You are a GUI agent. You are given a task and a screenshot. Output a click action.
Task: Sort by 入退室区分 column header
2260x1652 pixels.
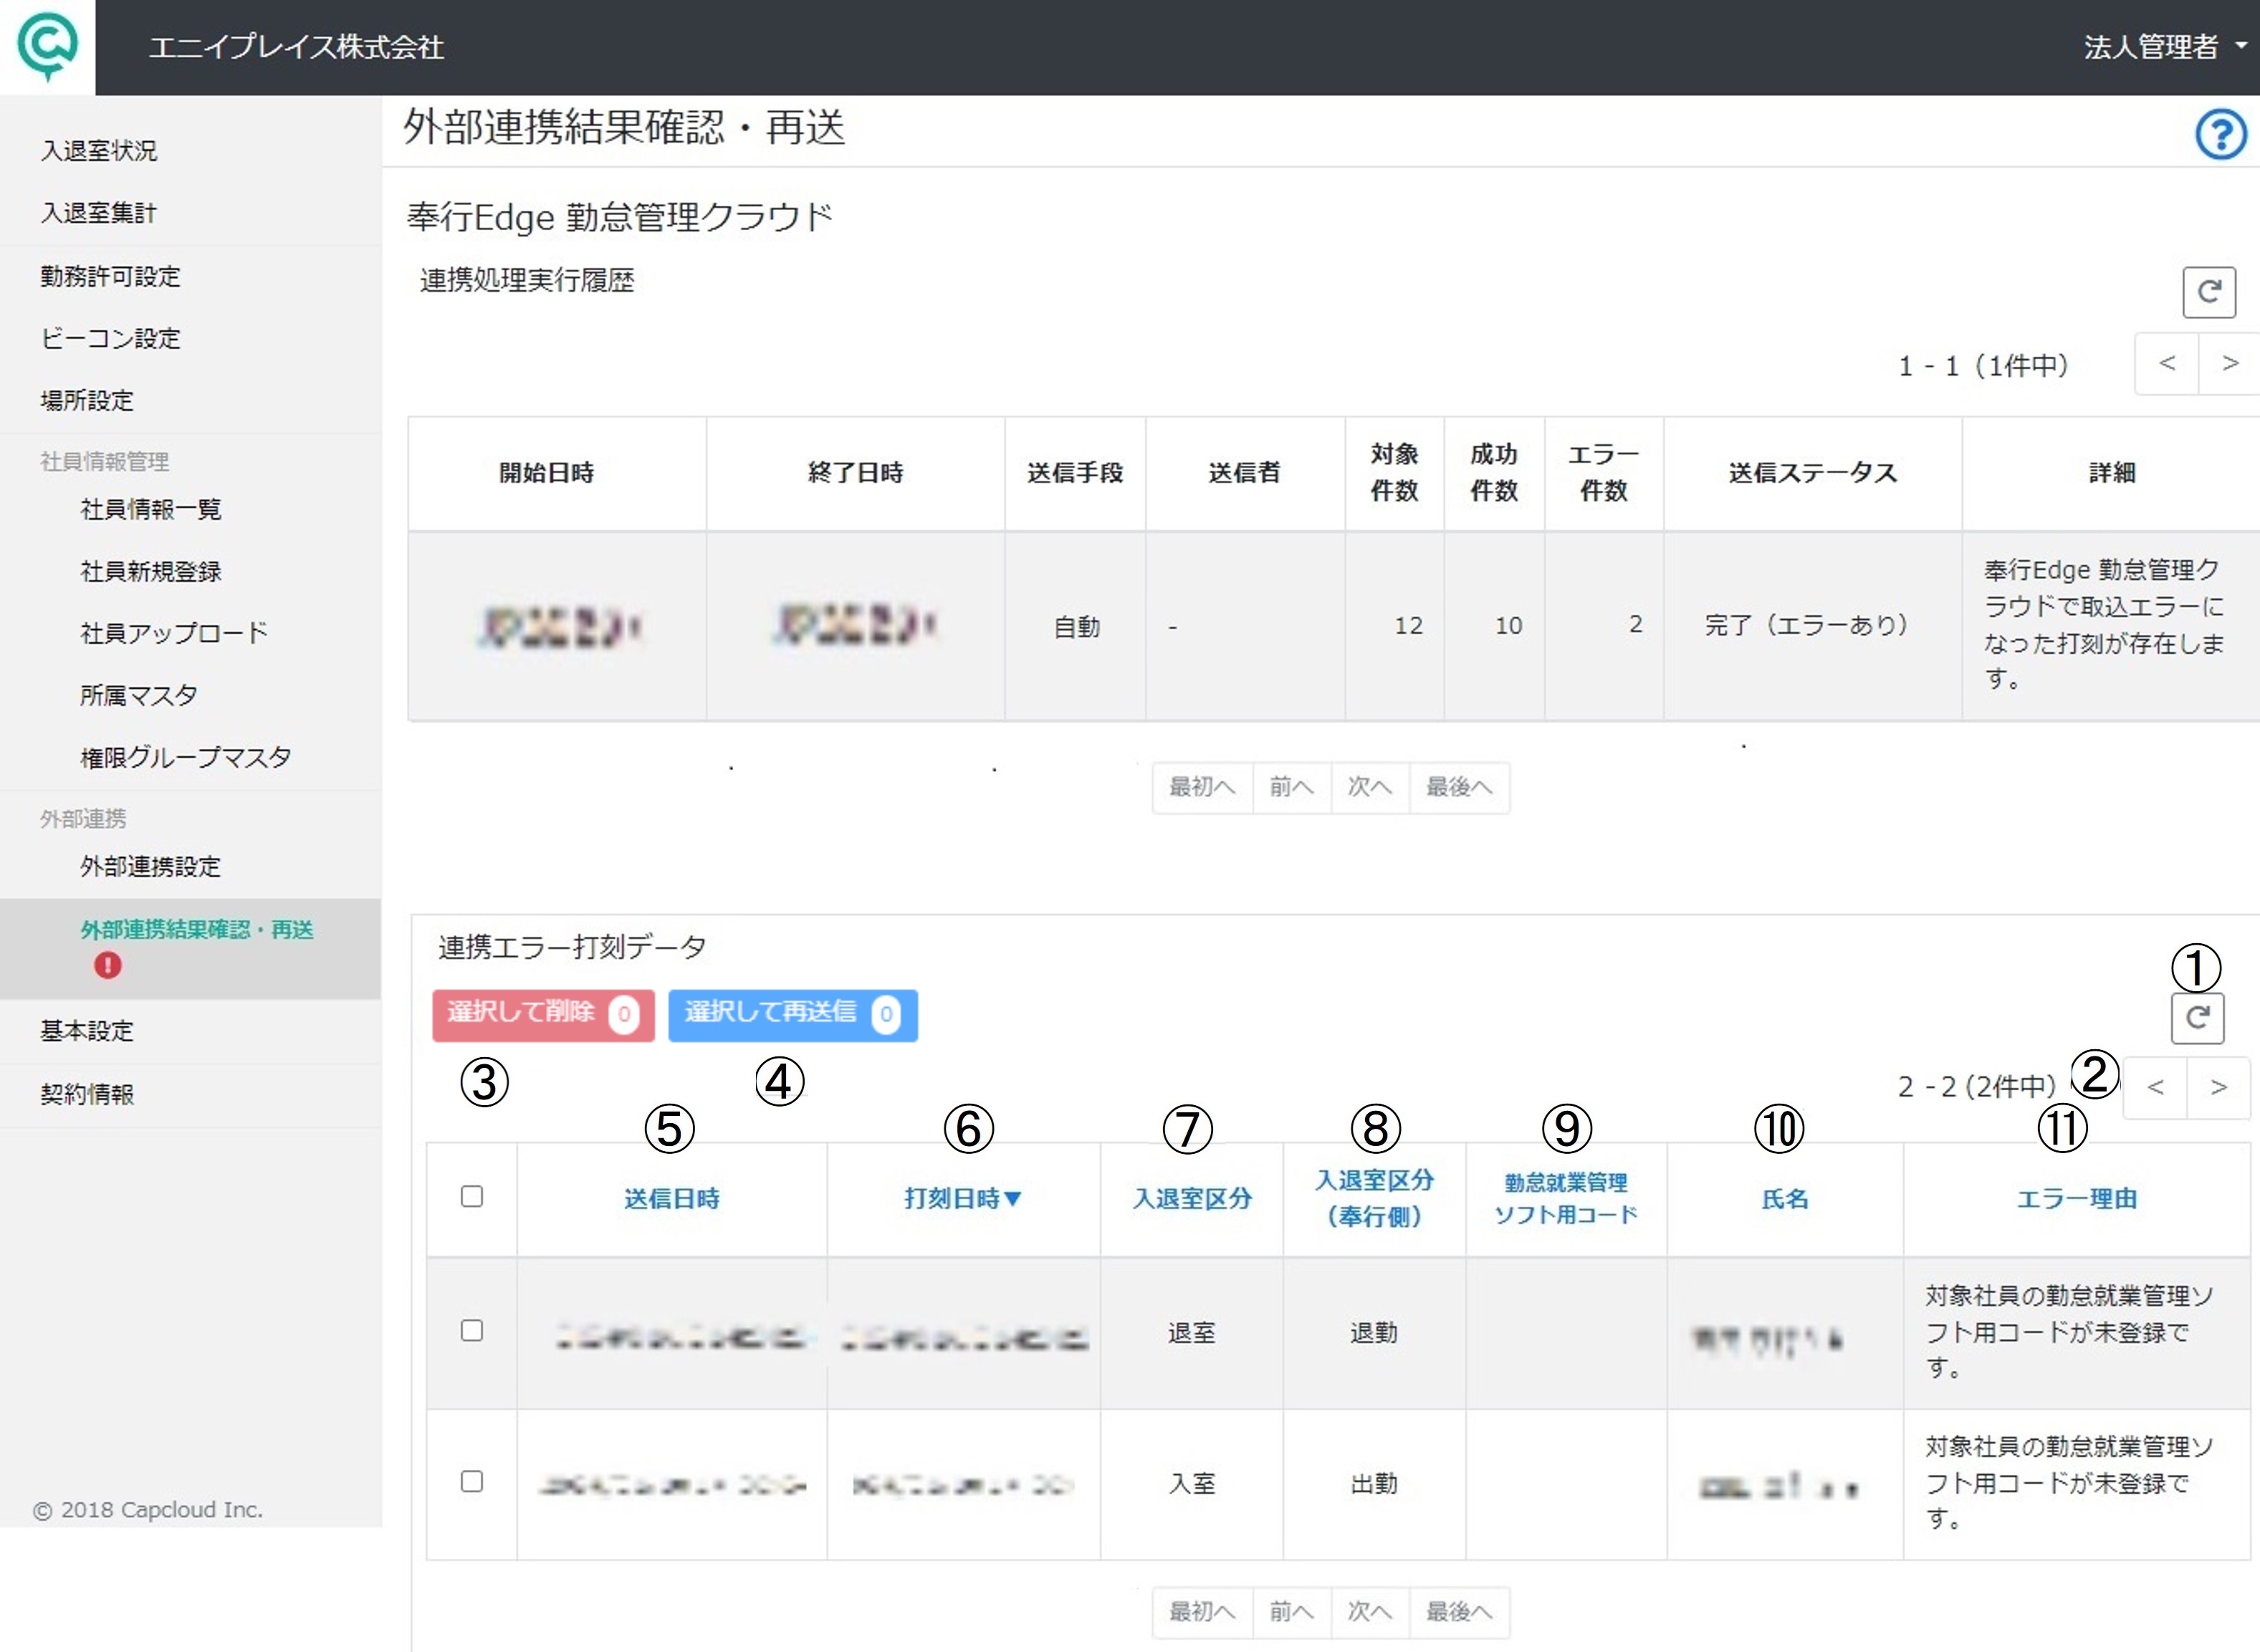tap(1192, 1198)
